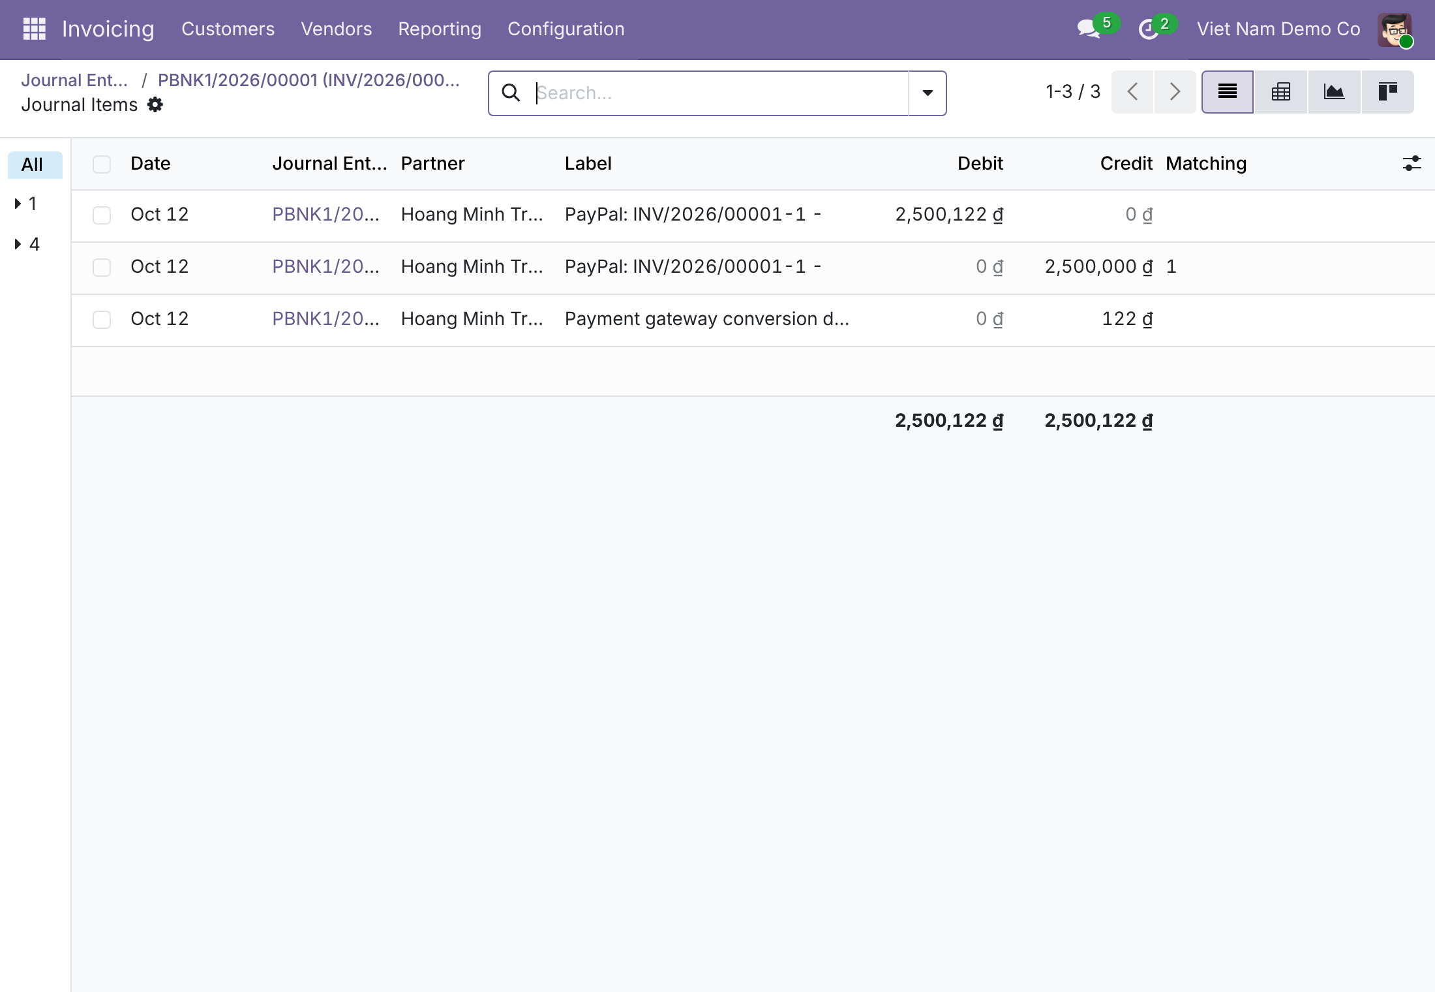Image resolution: width=1435 pixels, height=992 pixels.
Task: Open PBNK1 link in Payment gateway row
Action: click(325, 318)
